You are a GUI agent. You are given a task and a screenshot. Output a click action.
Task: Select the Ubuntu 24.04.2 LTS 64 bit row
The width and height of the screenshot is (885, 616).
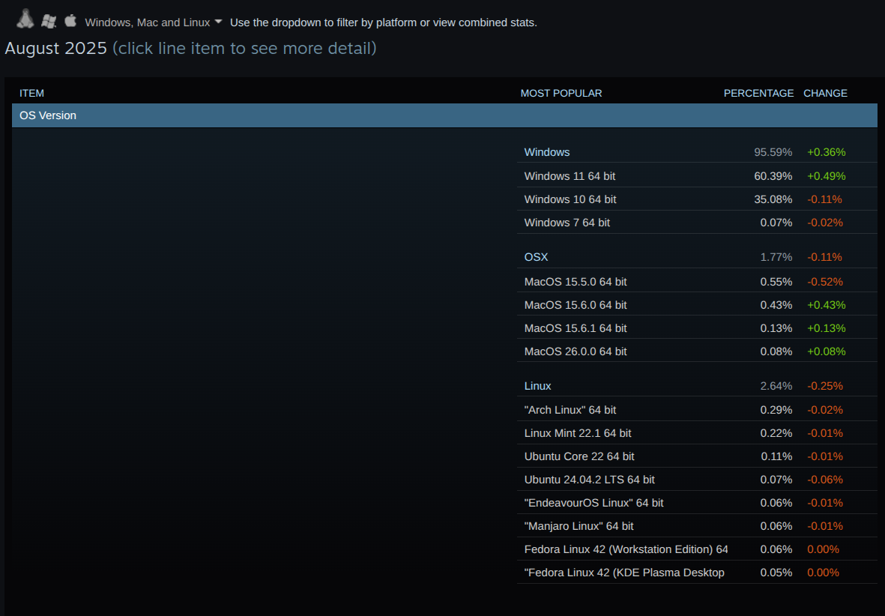click(x=697, y=479)
